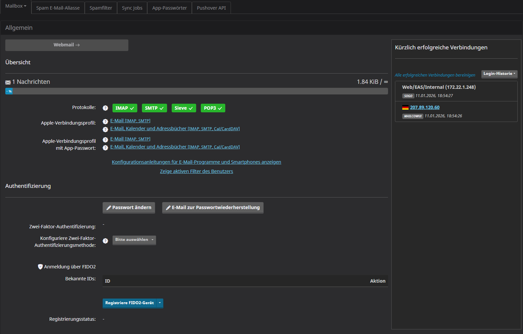Open Zeige aktiven Filter des Benutzers link

click(x=196, y=171)
